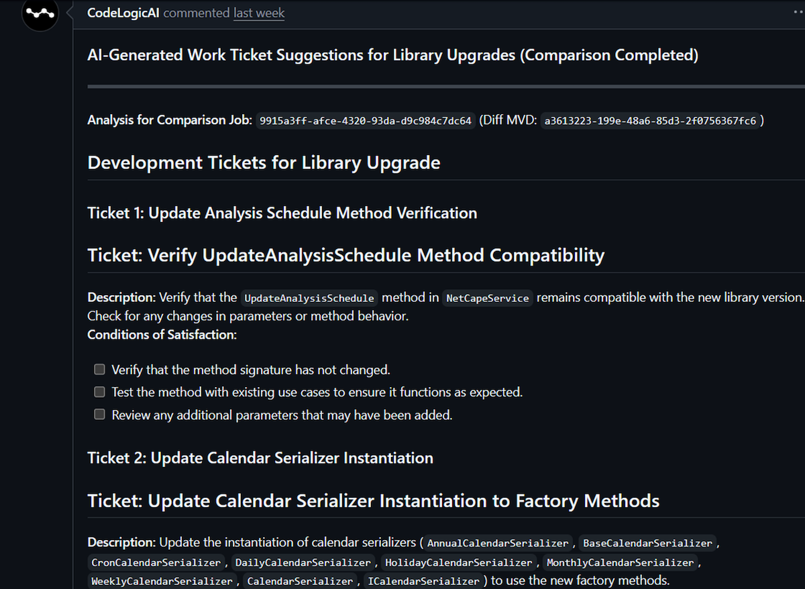Tick "Test the method with existing use cases" checkbox

pos(99,392)
